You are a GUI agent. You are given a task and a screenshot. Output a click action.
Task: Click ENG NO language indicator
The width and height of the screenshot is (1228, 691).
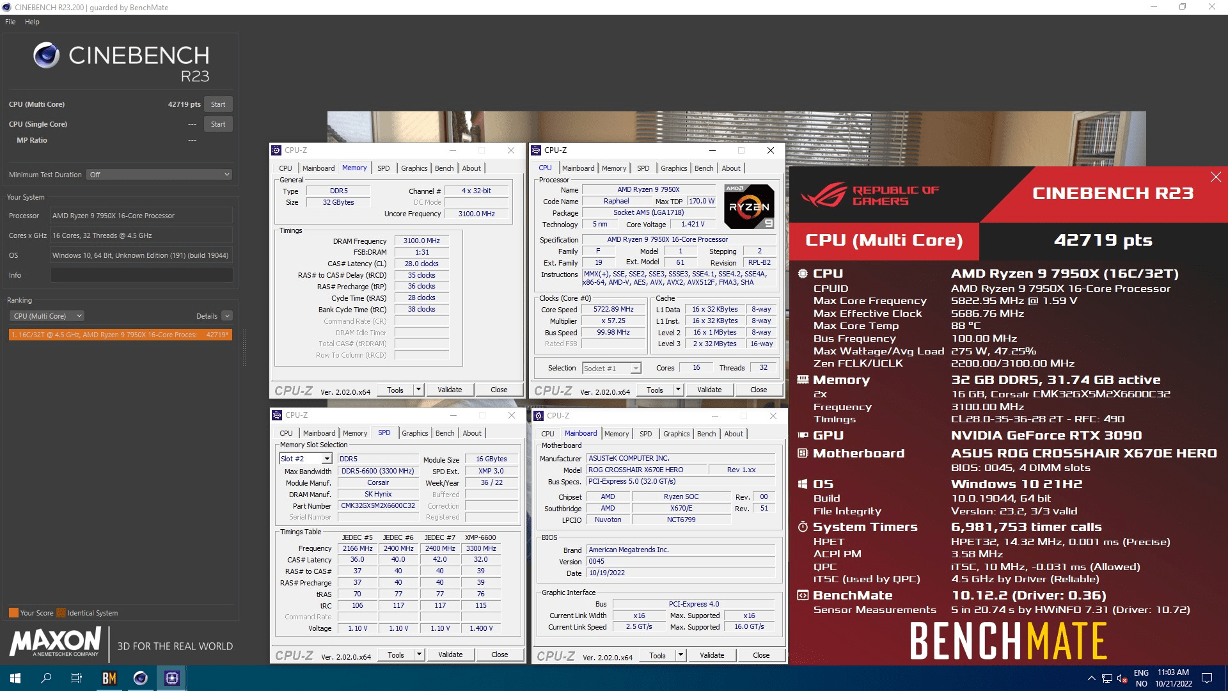tap(1141, 678)
